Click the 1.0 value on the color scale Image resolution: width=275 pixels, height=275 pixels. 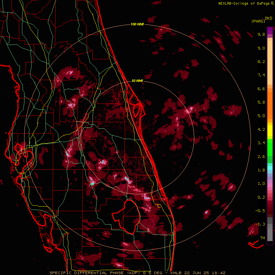pyautogui.click(x=261, y=184)
